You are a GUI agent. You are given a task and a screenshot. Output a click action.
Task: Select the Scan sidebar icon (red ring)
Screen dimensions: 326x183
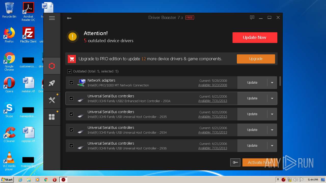tap(52, 66)
